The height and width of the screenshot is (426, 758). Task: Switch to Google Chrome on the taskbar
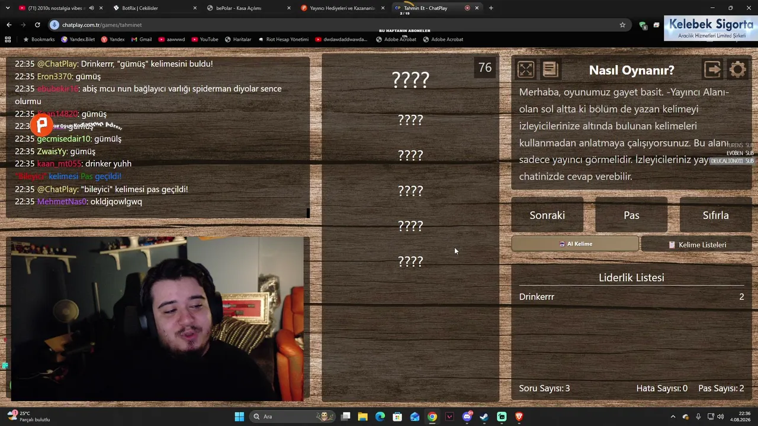point(432,417)
